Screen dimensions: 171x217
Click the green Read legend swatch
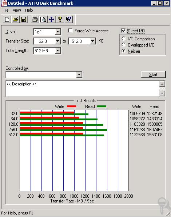click(x=102, y=106)
